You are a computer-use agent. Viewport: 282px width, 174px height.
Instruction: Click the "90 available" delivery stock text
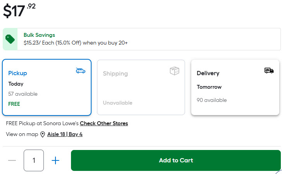coord(212,100)
